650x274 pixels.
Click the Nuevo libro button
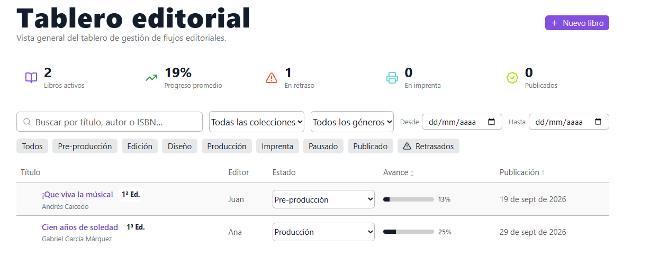[577, 23]
